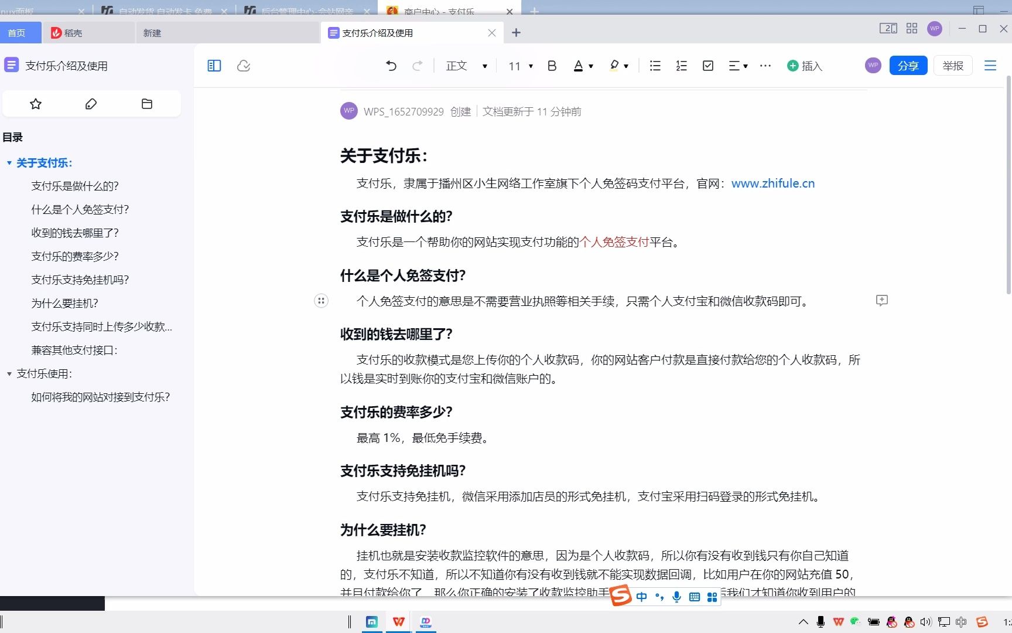Open the www.zhifule.cn link
Image resolution: width=1012 pixels, height=633 pixels.
[x=772, y=183]
